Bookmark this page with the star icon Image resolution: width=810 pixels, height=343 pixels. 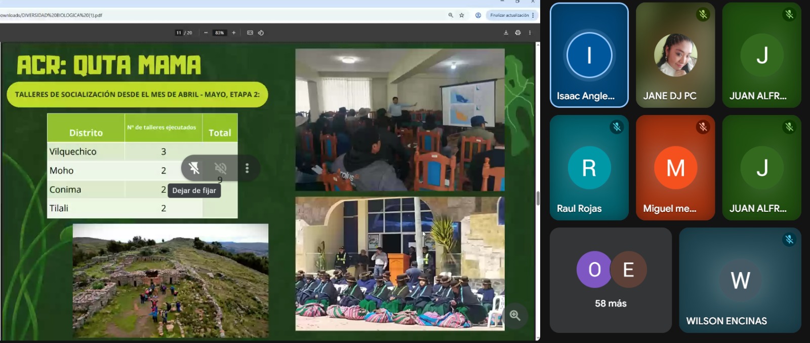pos(462,15)
